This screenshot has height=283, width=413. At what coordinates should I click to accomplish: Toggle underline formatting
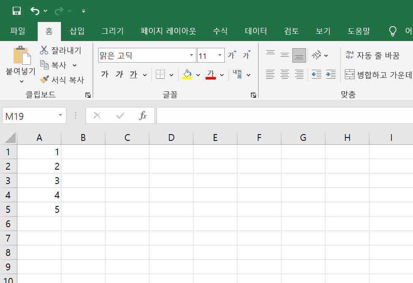[x=134, y=75]
